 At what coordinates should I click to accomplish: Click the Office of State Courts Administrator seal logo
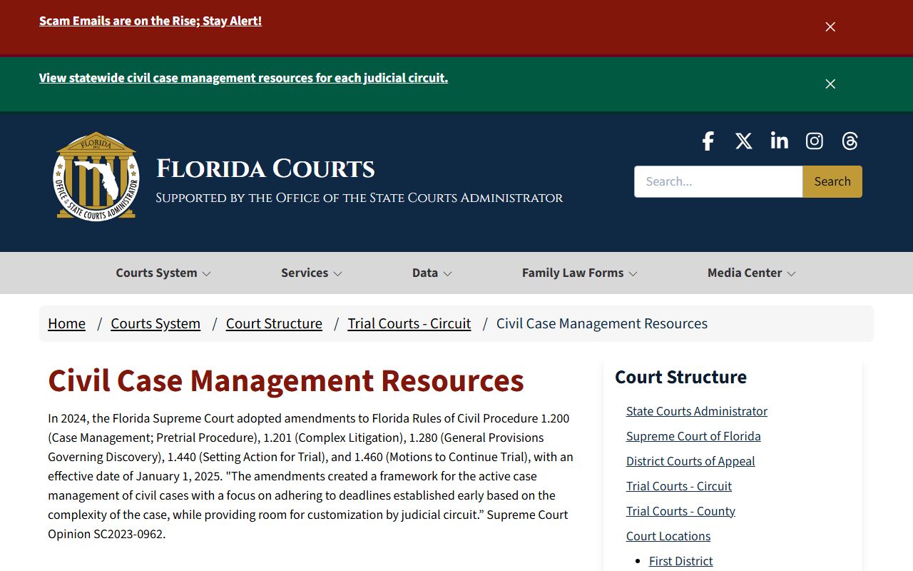[96, 176]
